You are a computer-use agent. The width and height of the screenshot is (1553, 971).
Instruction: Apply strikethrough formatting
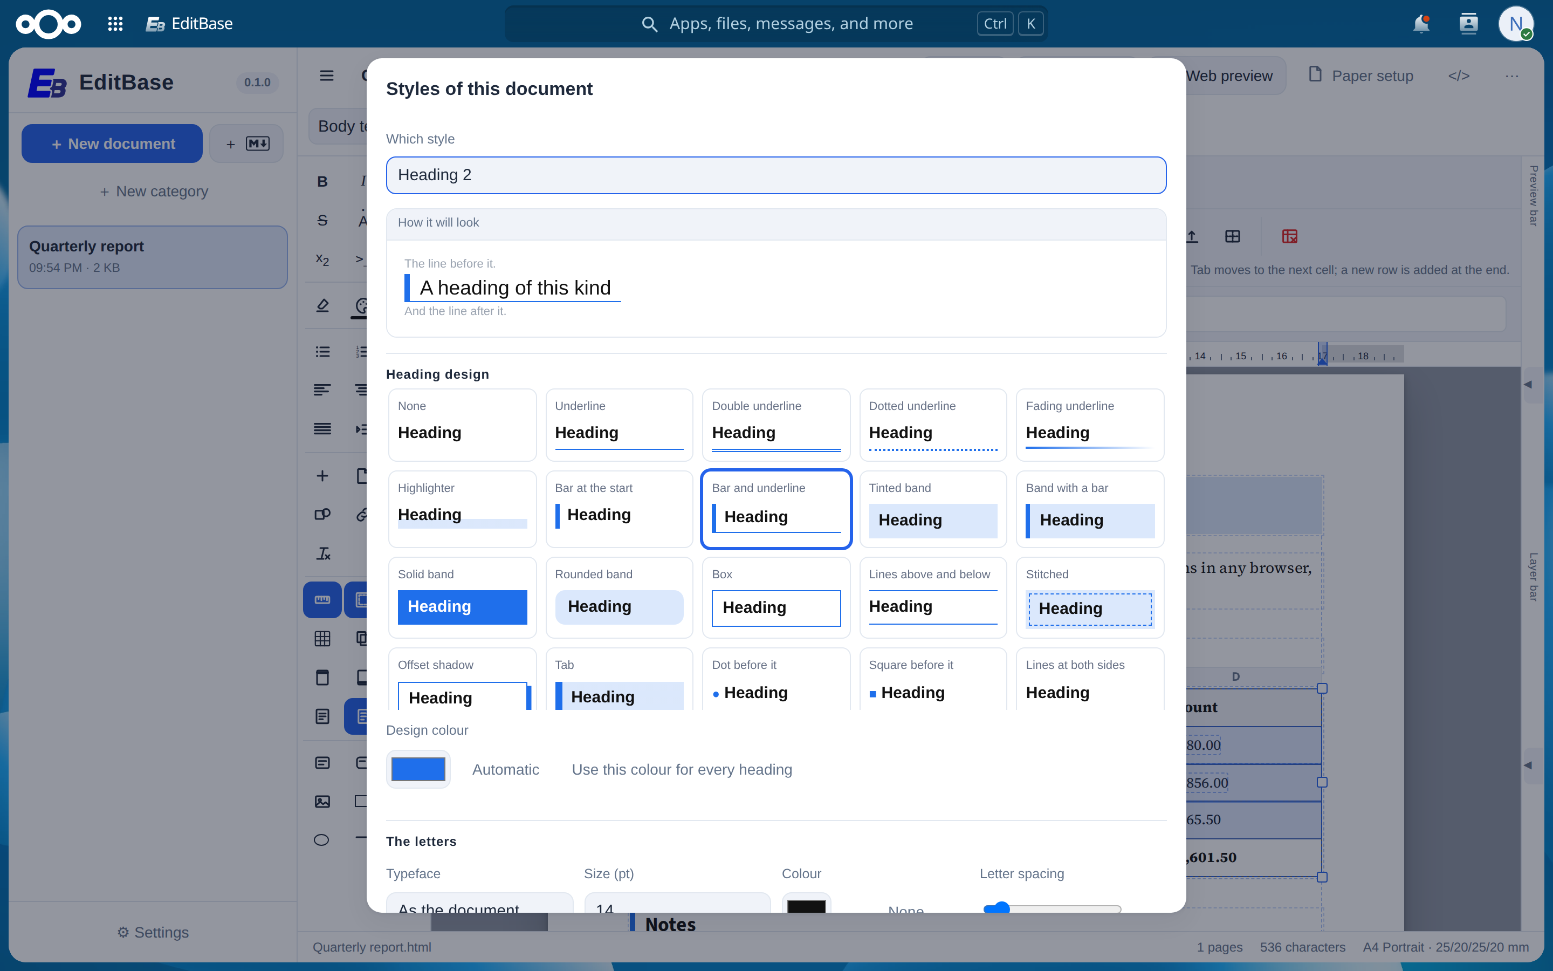tap(322, 221)
